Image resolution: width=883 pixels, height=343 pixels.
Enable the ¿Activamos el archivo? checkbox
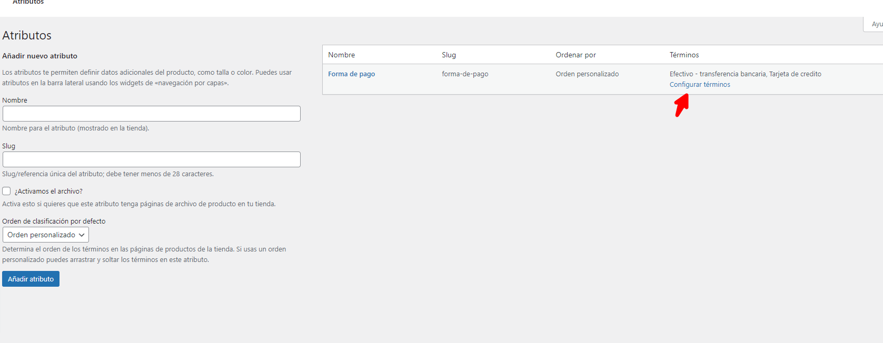coord(6,191)
